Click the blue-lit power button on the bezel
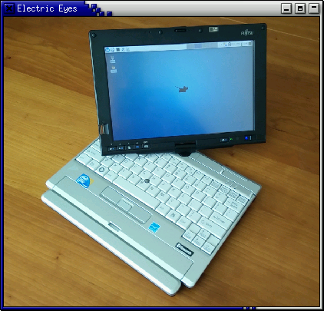The height and width of the screenshot is (311, 324). pyautogui.click(x=247, y=138)
